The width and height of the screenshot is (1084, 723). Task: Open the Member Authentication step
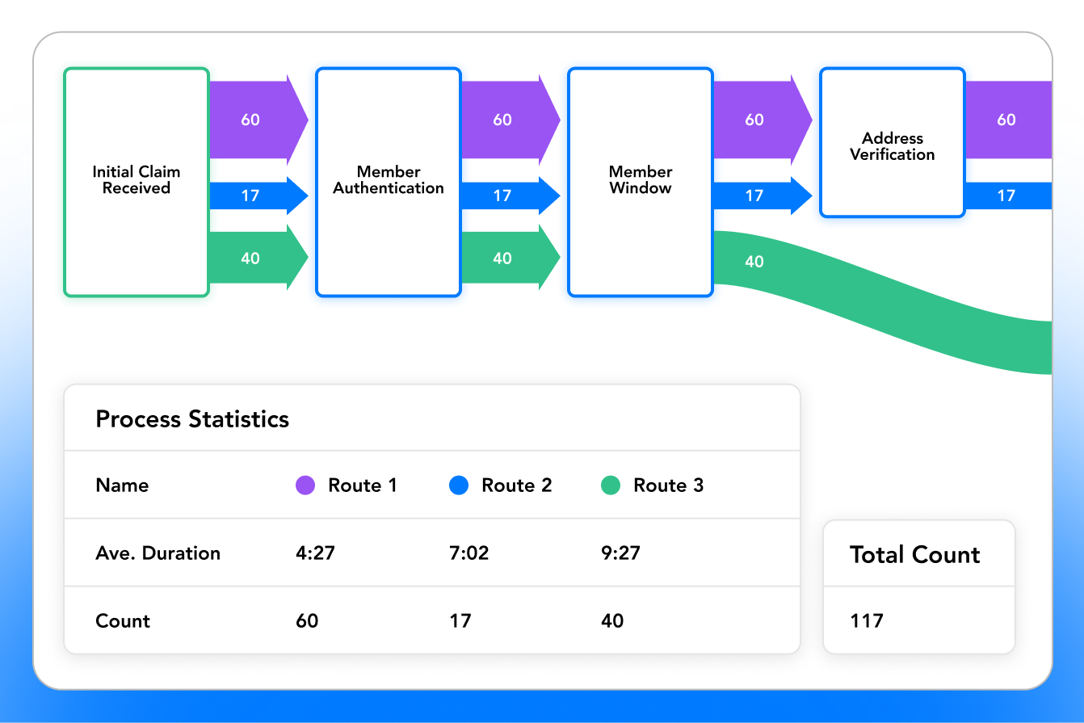tap(388, 180)
